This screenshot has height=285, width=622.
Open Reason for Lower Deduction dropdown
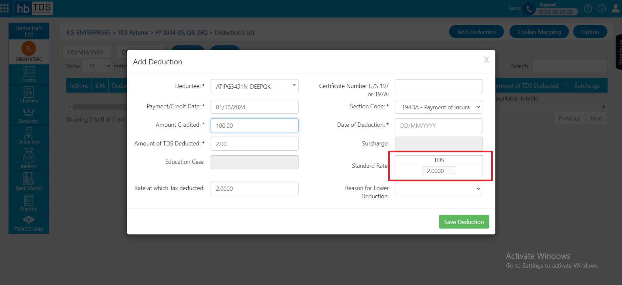point(439,188)
